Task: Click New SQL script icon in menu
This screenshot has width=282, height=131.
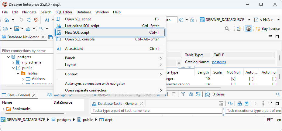Action: tap(59, 33)
